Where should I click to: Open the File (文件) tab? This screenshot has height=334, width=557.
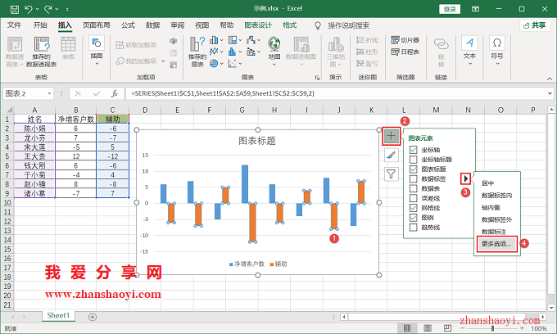[14, 25]
